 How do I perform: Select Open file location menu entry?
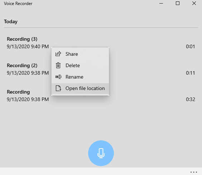coord(80,89)
